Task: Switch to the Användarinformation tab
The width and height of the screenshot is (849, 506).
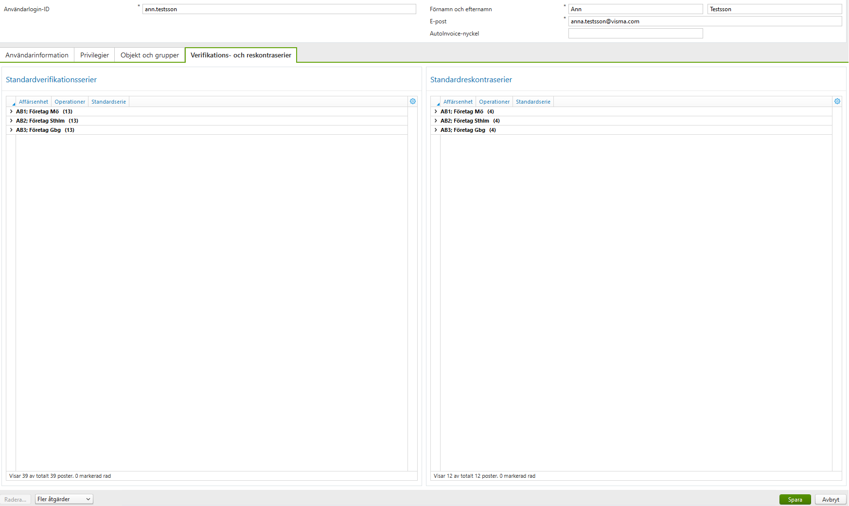Action: click(x=36, y=55)
